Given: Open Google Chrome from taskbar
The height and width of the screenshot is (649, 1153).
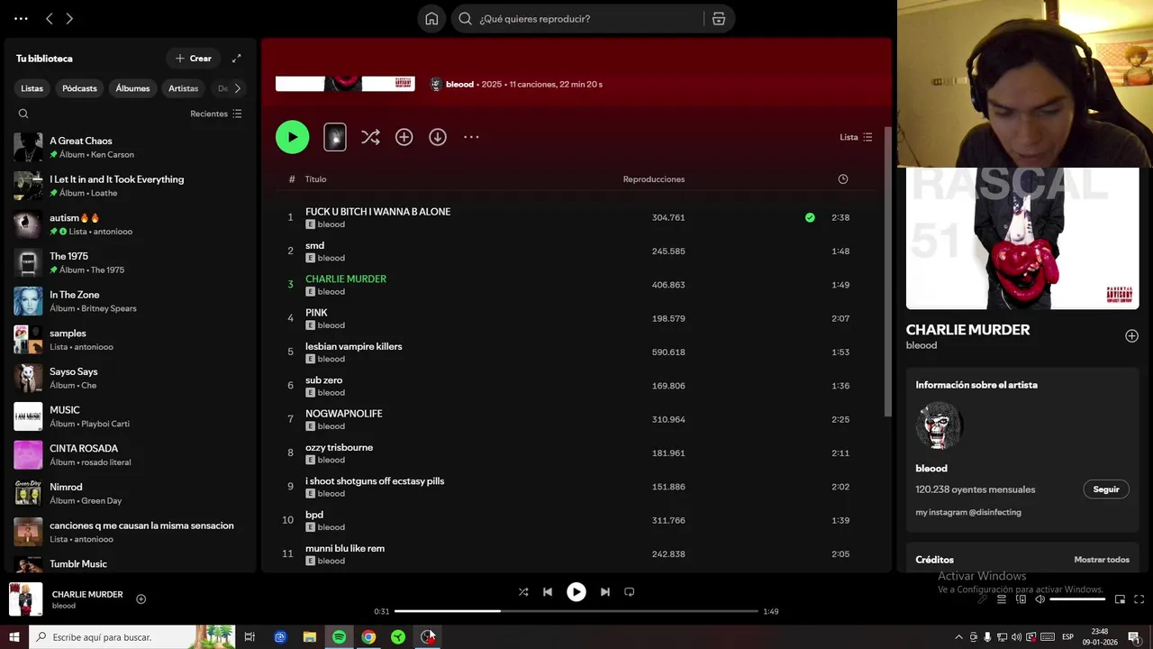Looking at the screenshot, I should click(368, 637).
